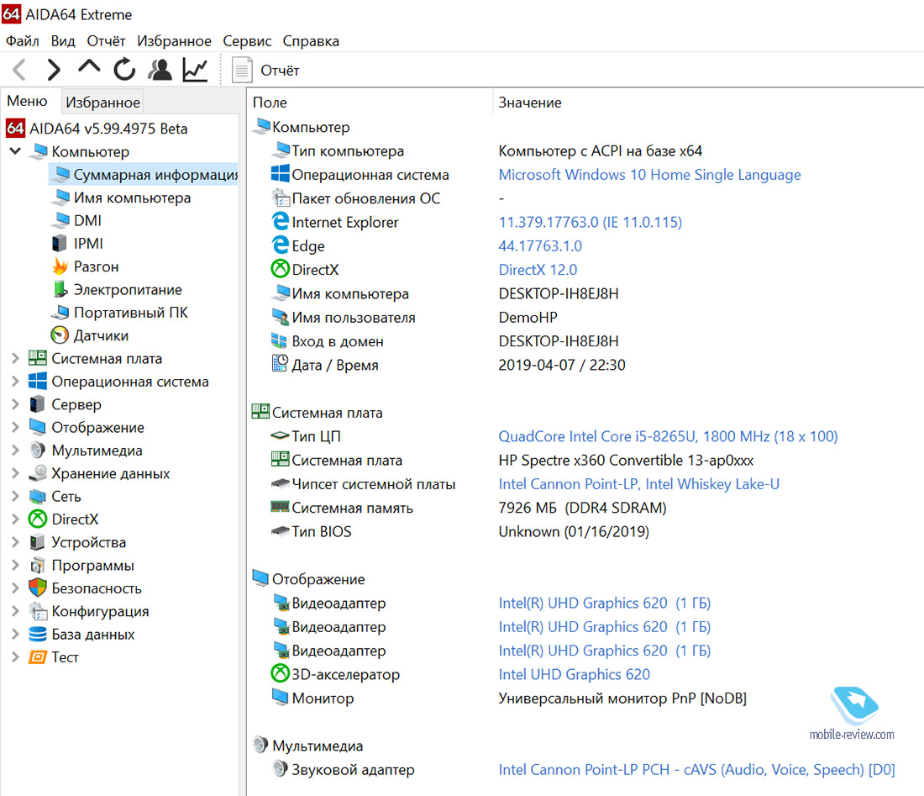The image size is (924, 796).
Task: Expand the Хранение данных tree node
Action: [x=15, y=473]
